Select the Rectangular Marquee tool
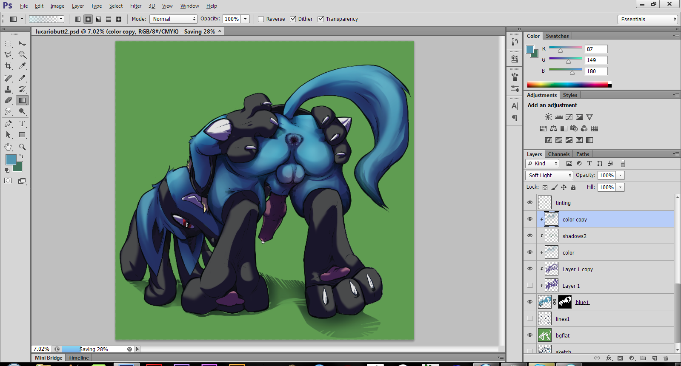Viewport: 681px width, 366px height. [8, 44]
